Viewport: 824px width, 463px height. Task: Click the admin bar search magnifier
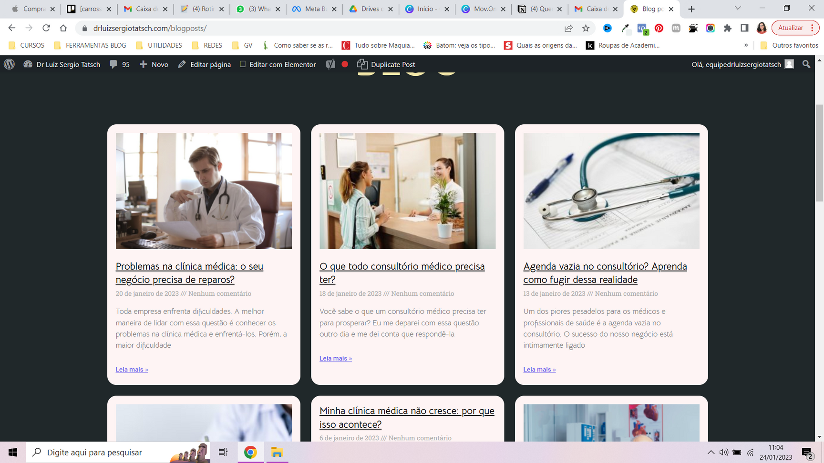click(806, 64)
